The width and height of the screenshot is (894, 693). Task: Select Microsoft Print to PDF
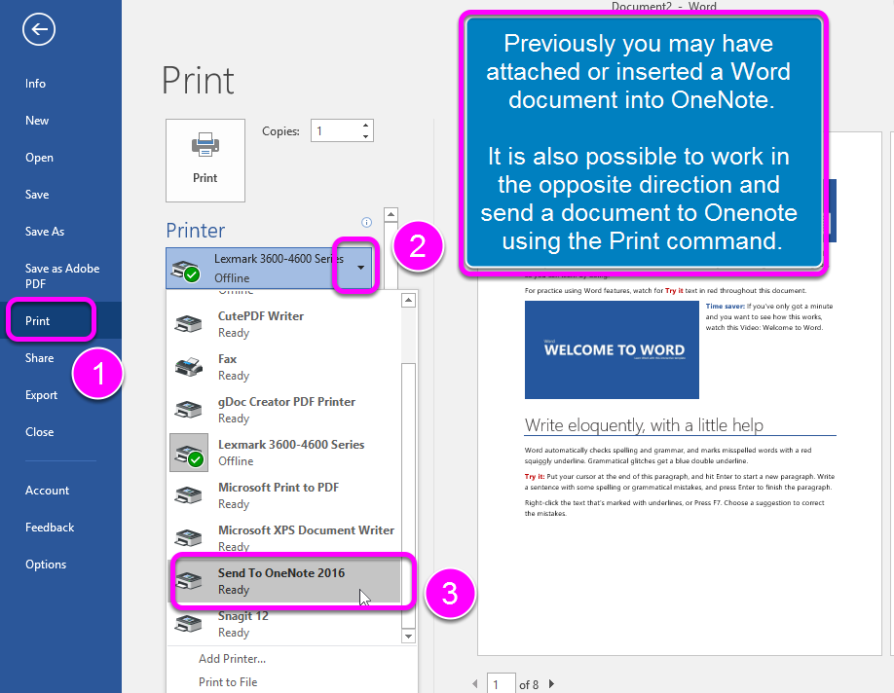point(284,495)
